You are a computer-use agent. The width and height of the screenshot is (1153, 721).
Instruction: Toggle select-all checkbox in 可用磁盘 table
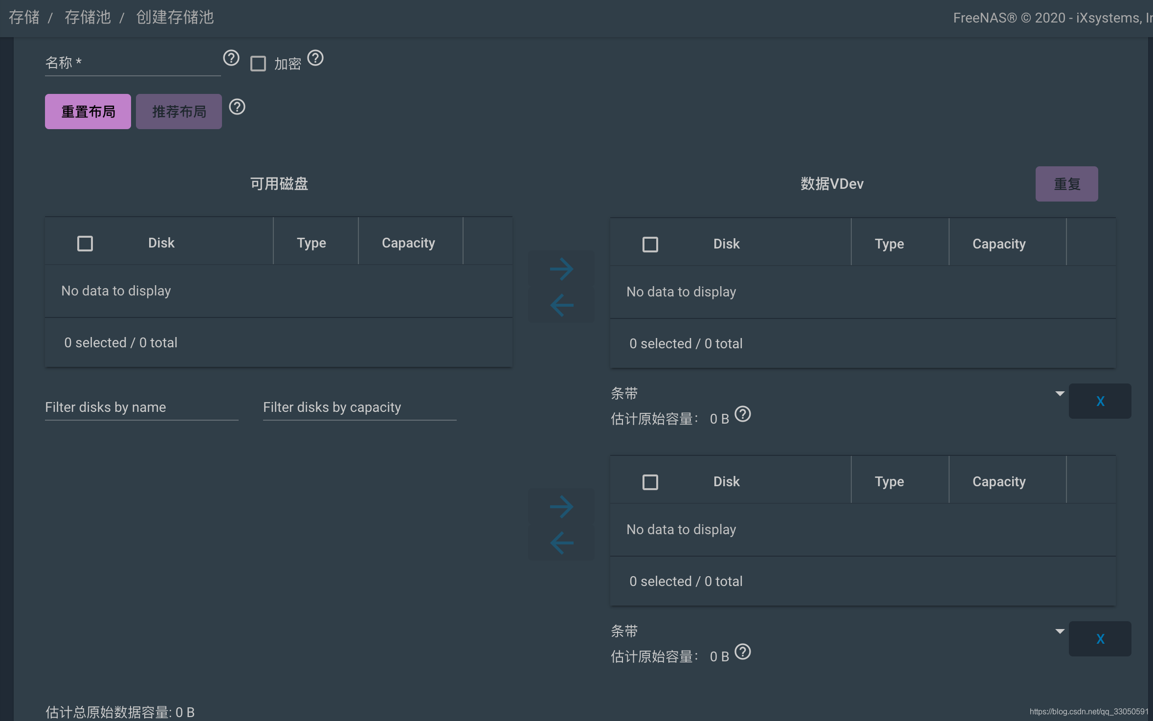pos(85,243)
